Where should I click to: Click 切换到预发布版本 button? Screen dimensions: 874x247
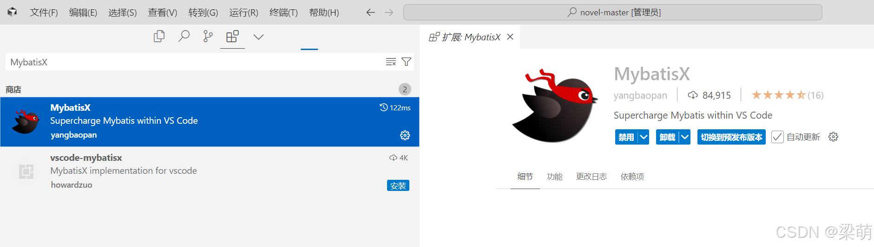(x=731, y=137)
